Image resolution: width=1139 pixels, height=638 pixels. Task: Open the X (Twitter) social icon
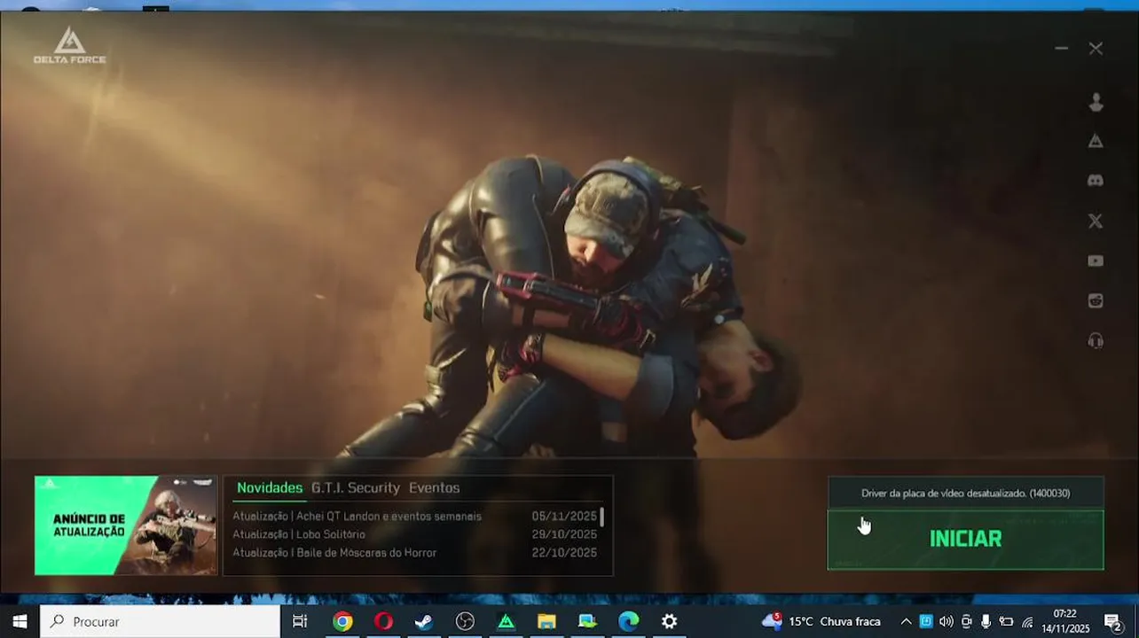tap(1096, 222)
